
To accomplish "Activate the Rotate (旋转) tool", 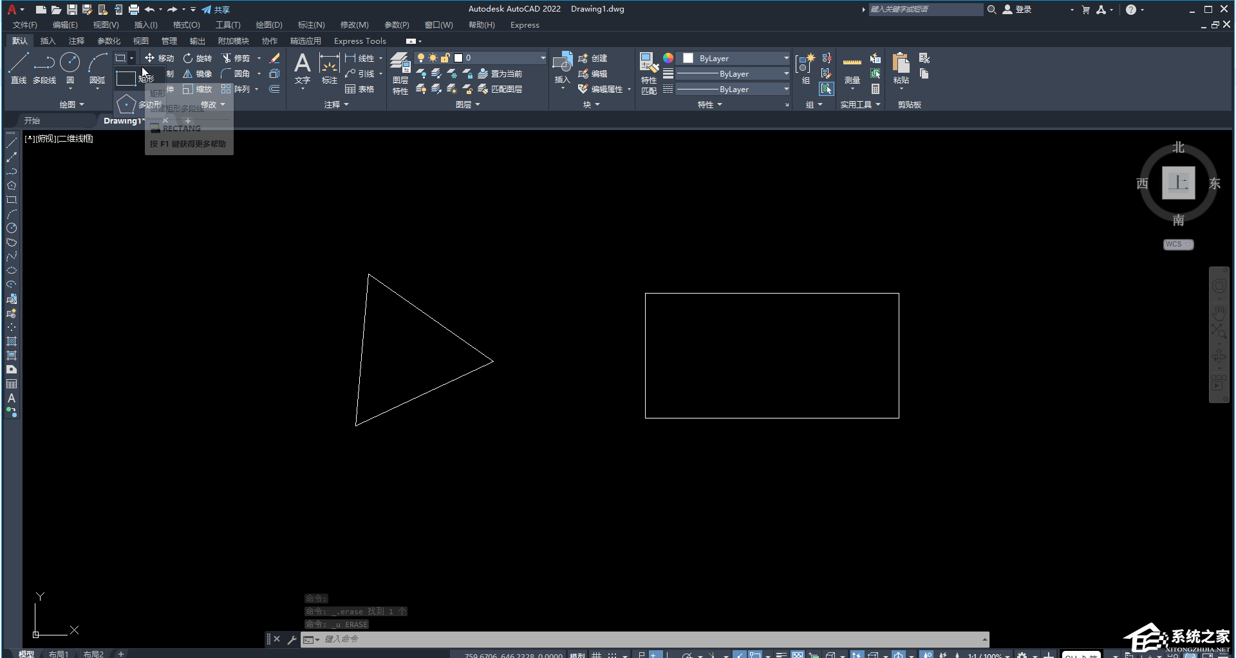I will (197, 58).
